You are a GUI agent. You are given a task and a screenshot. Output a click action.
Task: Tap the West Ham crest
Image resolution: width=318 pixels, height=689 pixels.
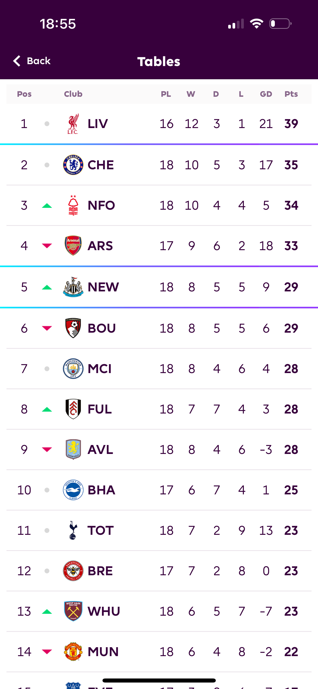(x=73, y=611)
